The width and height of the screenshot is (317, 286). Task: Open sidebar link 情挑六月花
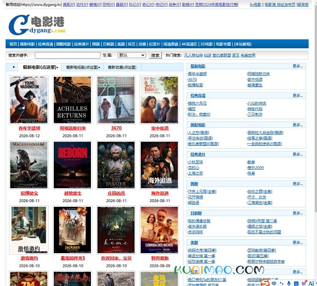197,103
